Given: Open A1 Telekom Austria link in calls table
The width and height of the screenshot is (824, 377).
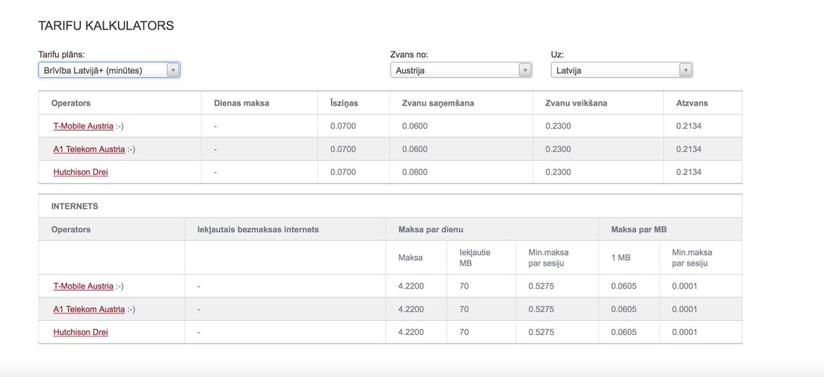Looking at the screenshot, I should [89, 149].
